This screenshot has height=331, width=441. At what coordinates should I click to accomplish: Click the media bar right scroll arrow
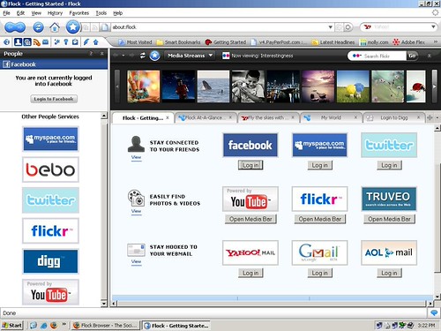pyautogui.click(x=434, y=87)
